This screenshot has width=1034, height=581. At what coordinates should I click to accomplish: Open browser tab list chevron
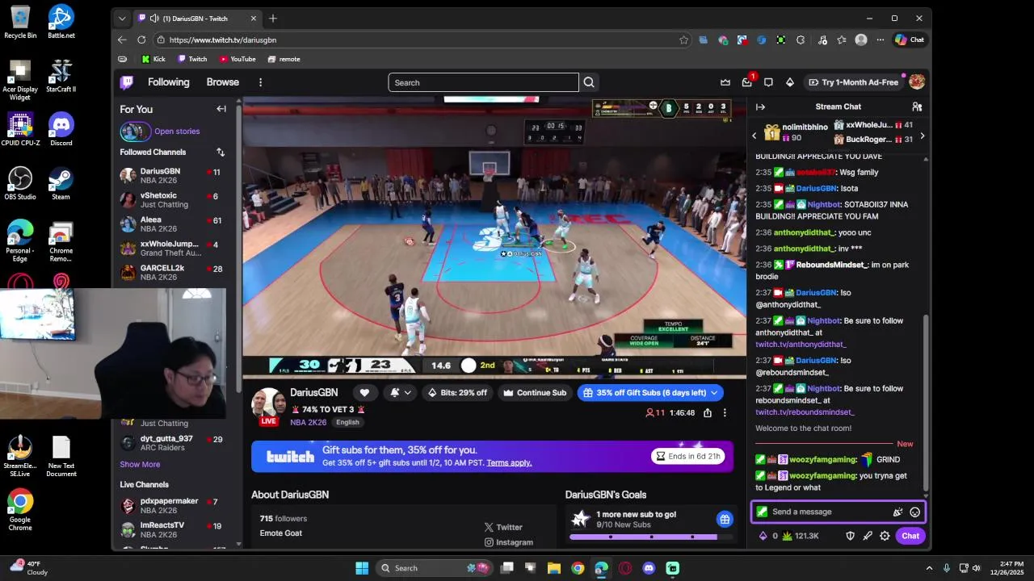click(x=122, y=19)
